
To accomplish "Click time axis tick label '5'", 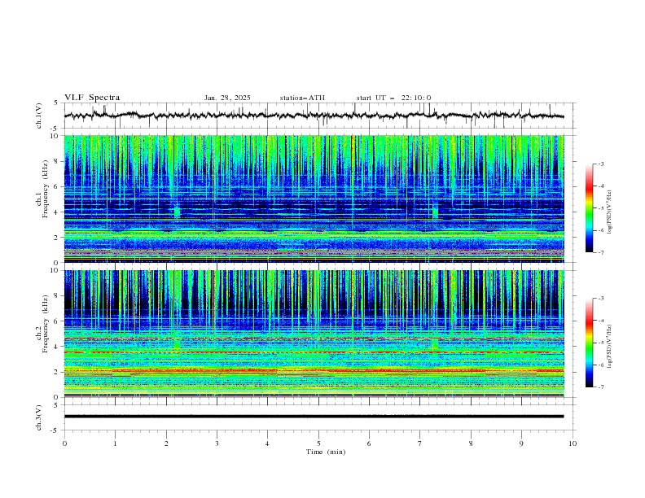I will pos(318,443).
